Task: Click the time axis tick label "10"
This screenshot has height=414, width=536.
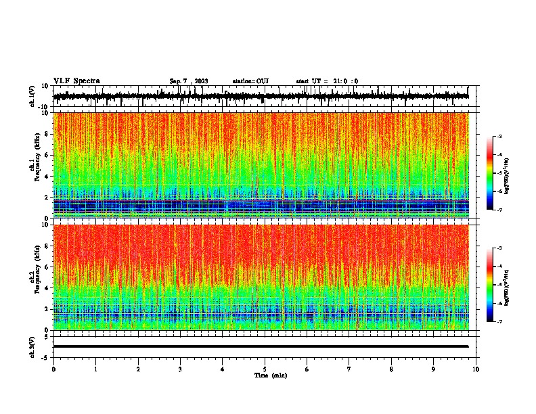Action: coord(476,369)
